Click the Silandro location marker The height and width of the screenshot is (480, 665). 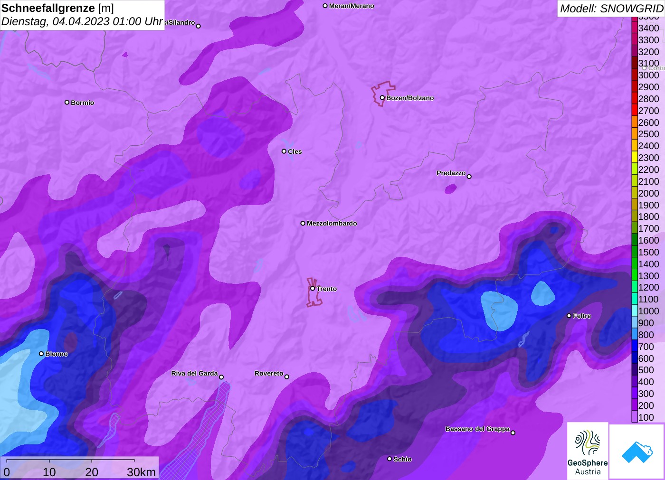(x=199, y=26)
